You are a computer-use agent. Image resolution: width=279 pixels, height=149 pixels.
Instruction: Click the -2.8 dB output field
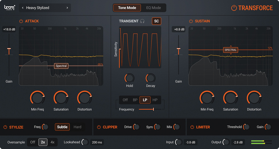[238, 142]
